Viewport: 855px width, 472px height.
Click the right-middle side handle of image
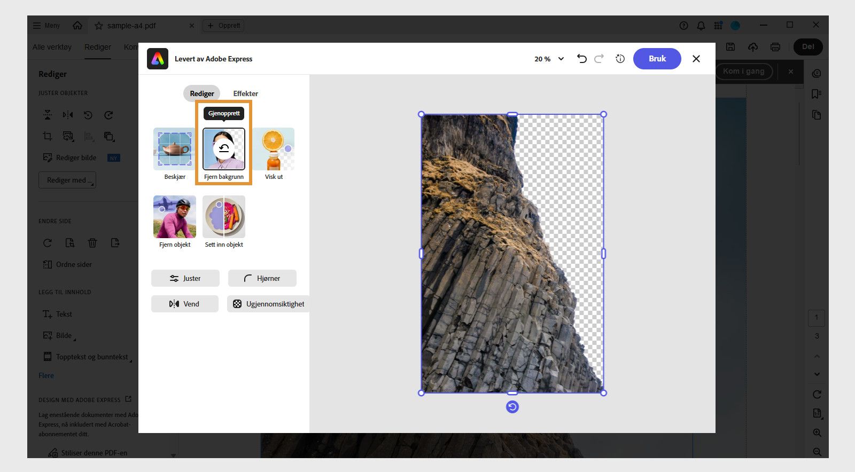pyautogui.click(x=604, y=254)
